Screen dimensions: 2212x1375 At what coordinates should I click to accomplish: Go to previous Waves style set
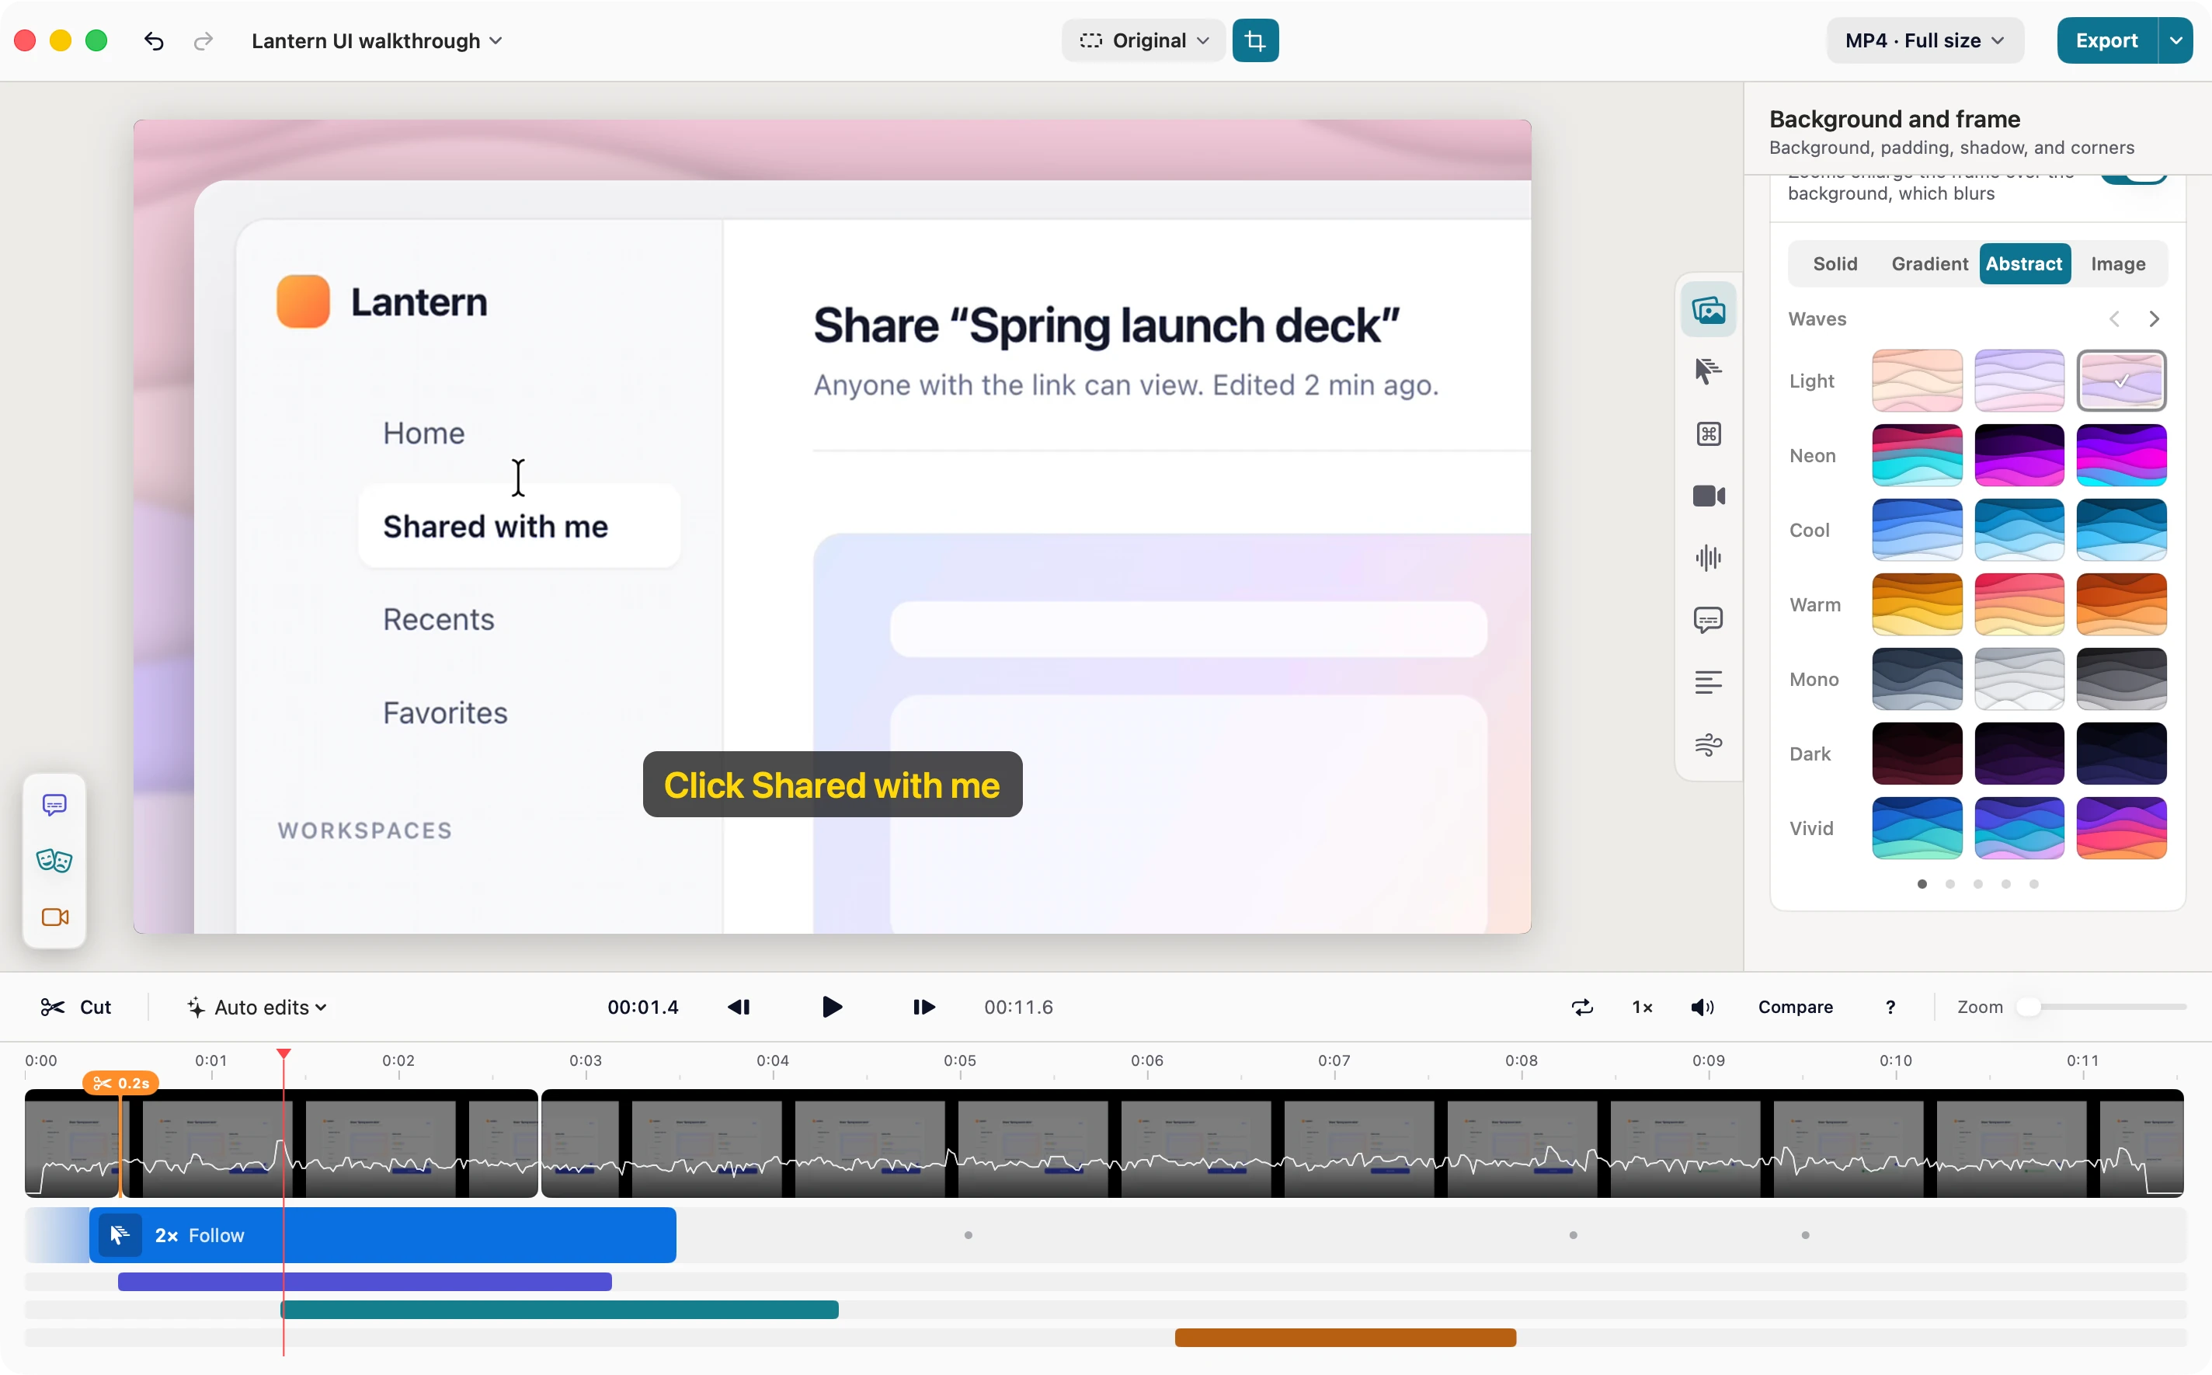(2115, 319)
